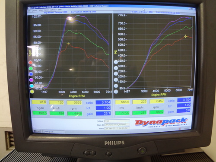Open the Display menu

click(35, 10)
